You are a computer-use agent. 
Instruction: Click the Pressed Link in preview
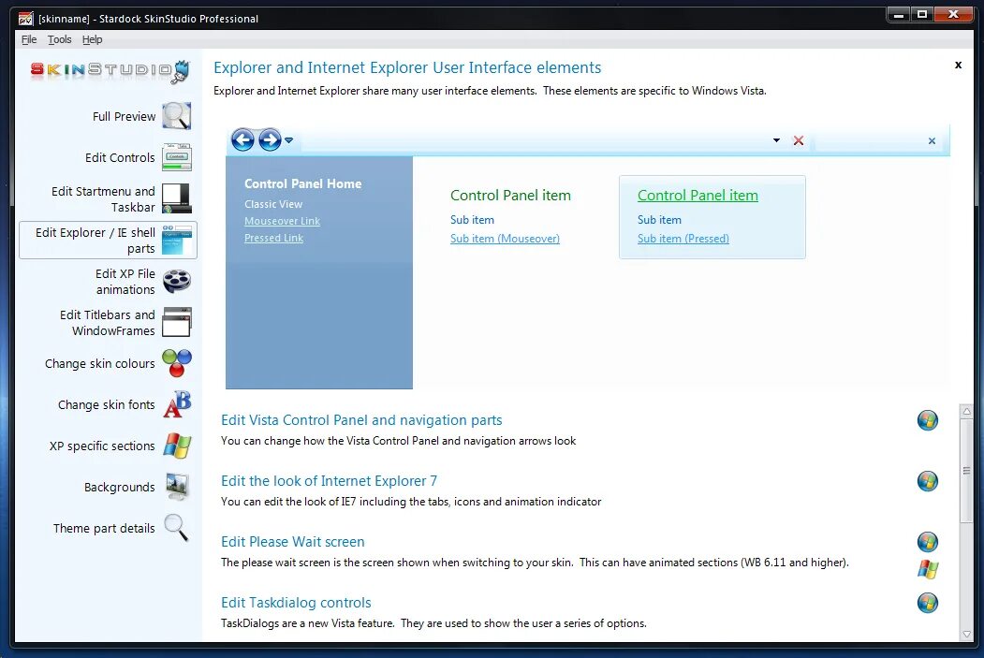[273, 239]
